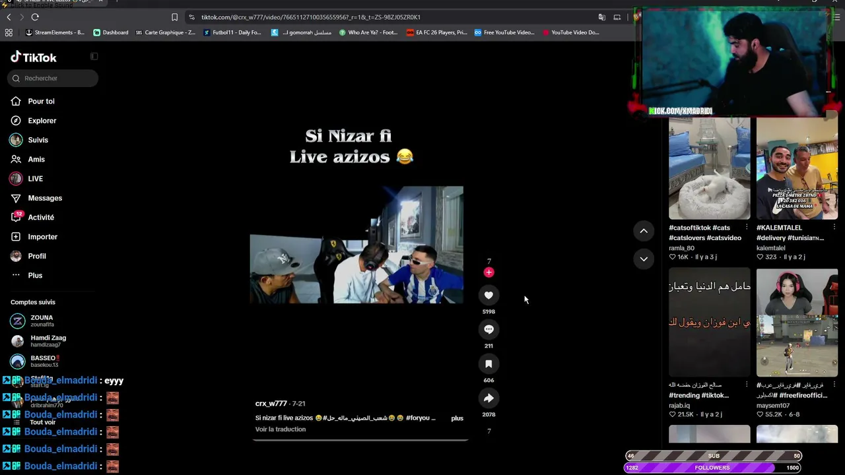845x475 pixels.
Task: Click the TikTok logo in the sidebar
Action: click(x=34, y=57)
